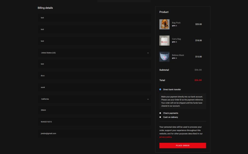Click the Place Order button
Image resolution: width=248 pixels, height=154 pixels.
183,146
